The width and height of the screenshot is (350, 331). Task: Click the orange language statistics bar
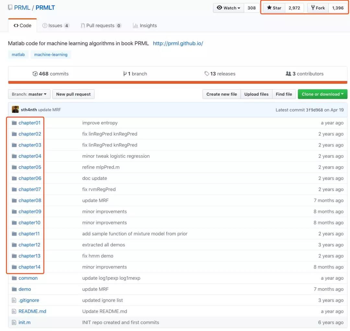[178, 82]
